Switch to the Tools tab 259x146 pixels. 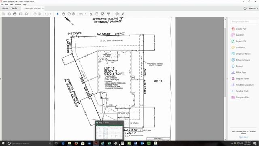pyautogui.click(x=14, y=8)
